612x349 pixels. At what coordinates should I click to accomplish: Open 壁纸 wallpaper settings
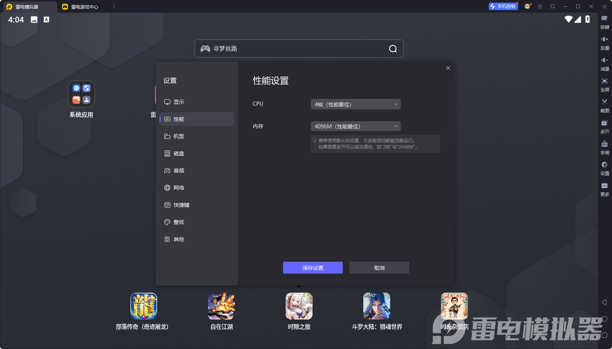(x=197, y=222)
